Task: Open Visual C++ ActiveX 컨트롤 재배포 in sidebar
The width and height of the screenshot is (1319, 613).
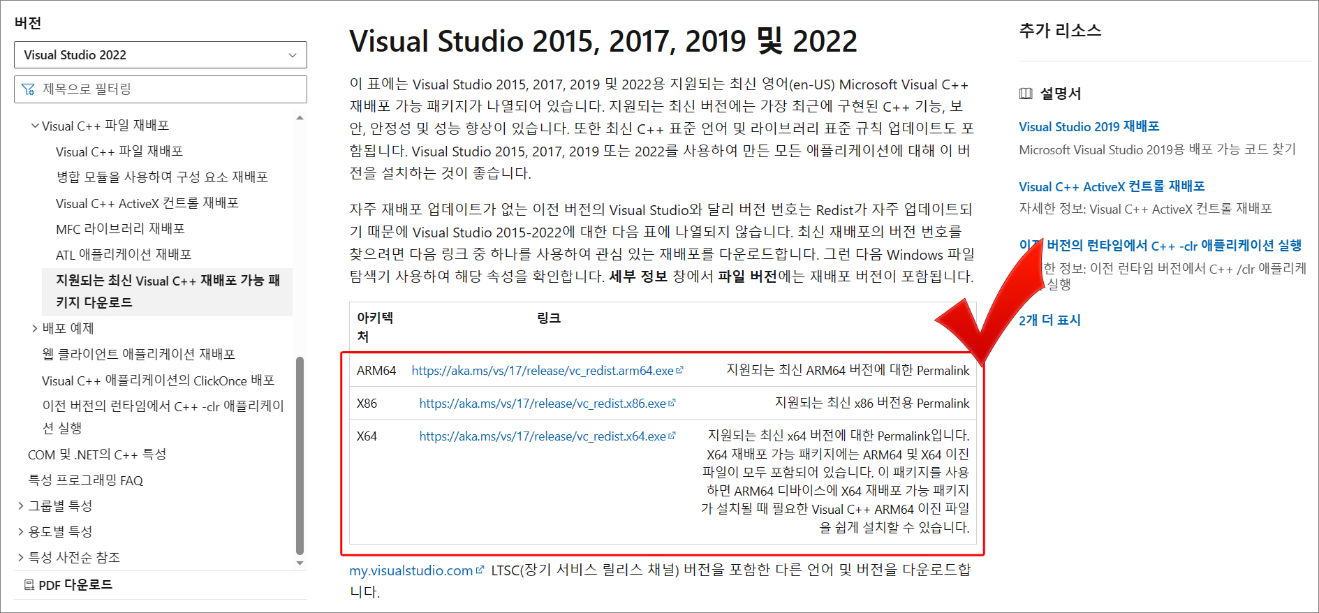Action: [147, 203]
